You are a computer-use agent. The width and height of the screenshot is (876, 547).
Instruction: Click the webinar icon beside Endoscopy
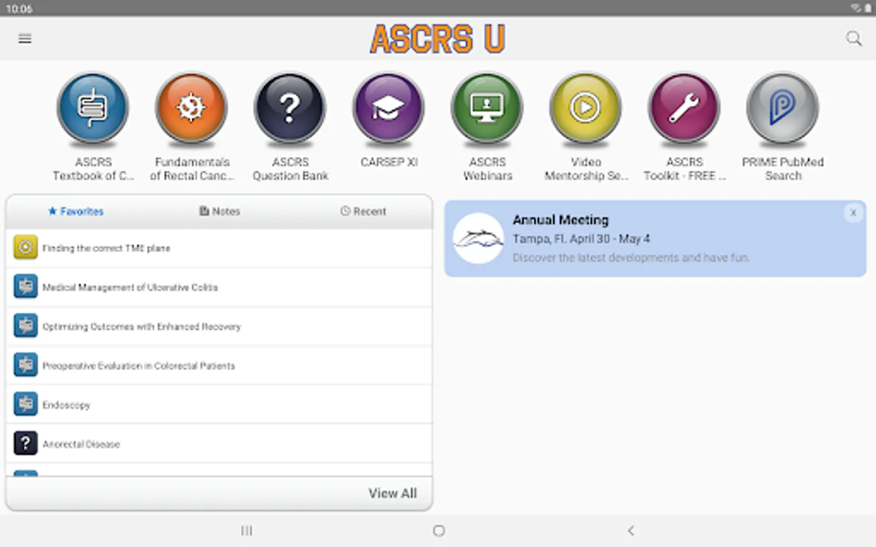[26, 404]
